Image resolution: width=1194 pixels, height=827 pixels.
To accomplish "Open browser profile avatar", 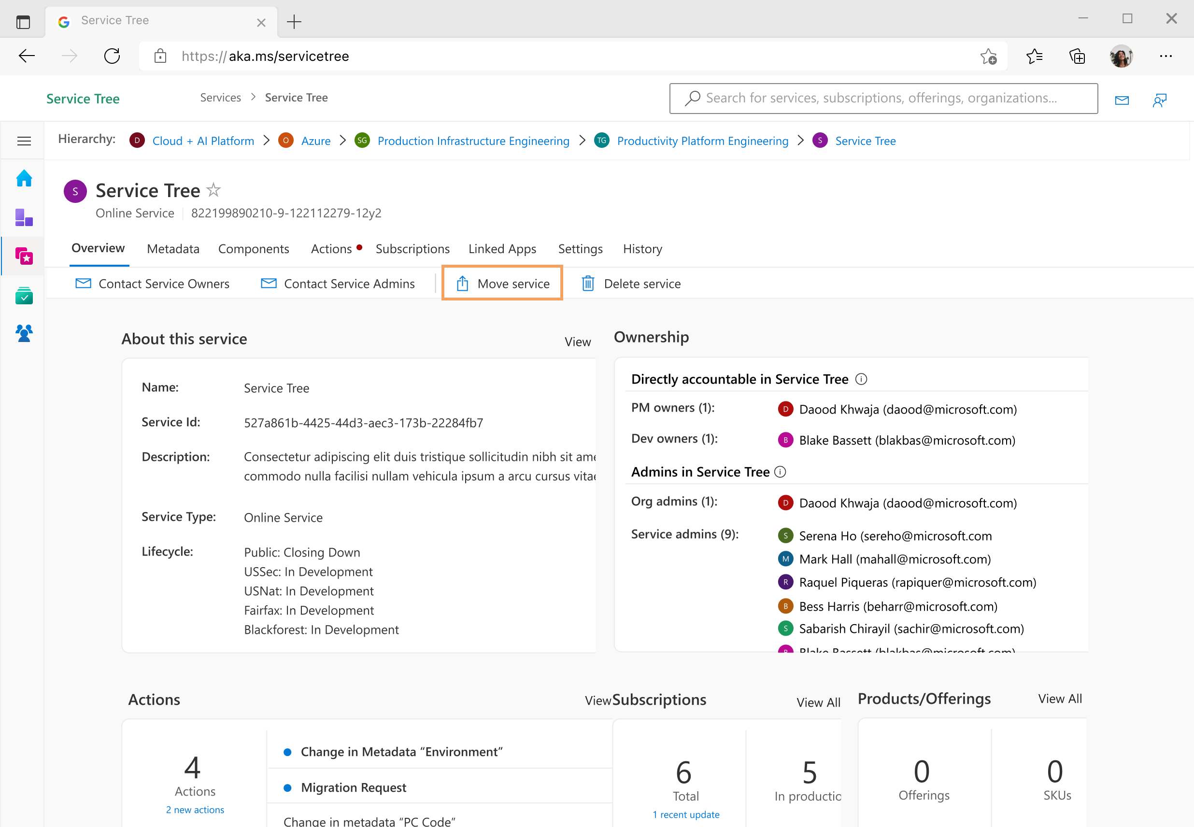I will point(1122,56).
